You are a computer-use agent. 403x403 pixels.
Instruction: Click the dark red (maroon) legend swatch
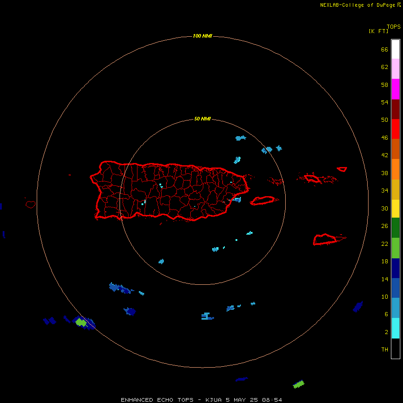(x=395, y=109)
